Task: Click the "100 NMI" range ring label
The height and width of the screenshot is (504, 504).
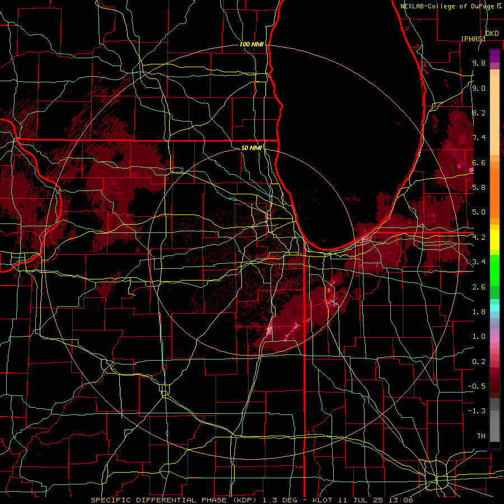Action: [x=251, y=44]
